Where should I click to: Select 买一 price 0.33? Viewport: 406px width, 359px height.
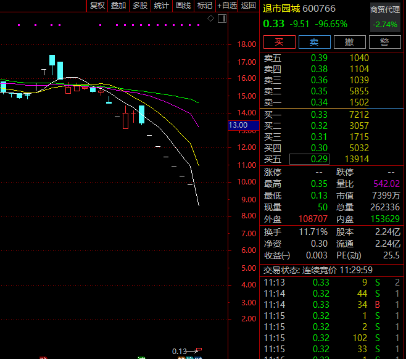[x=319, y=115]
